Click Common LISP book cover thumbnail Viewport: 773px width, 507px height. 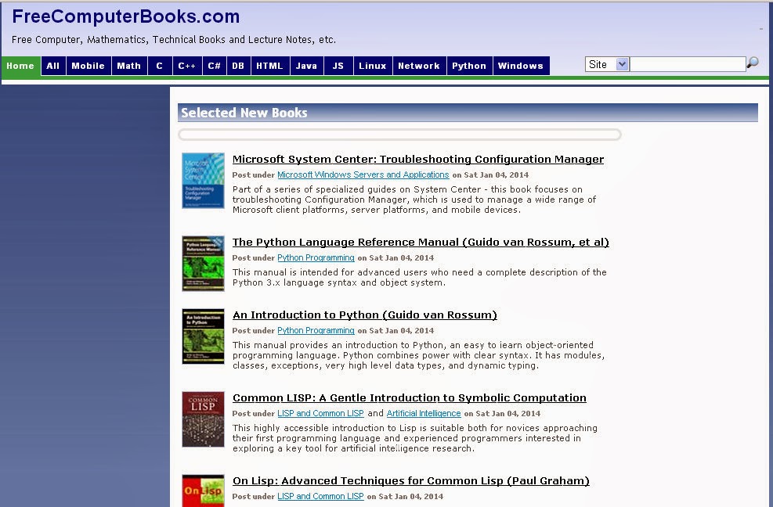coord(203,419)
